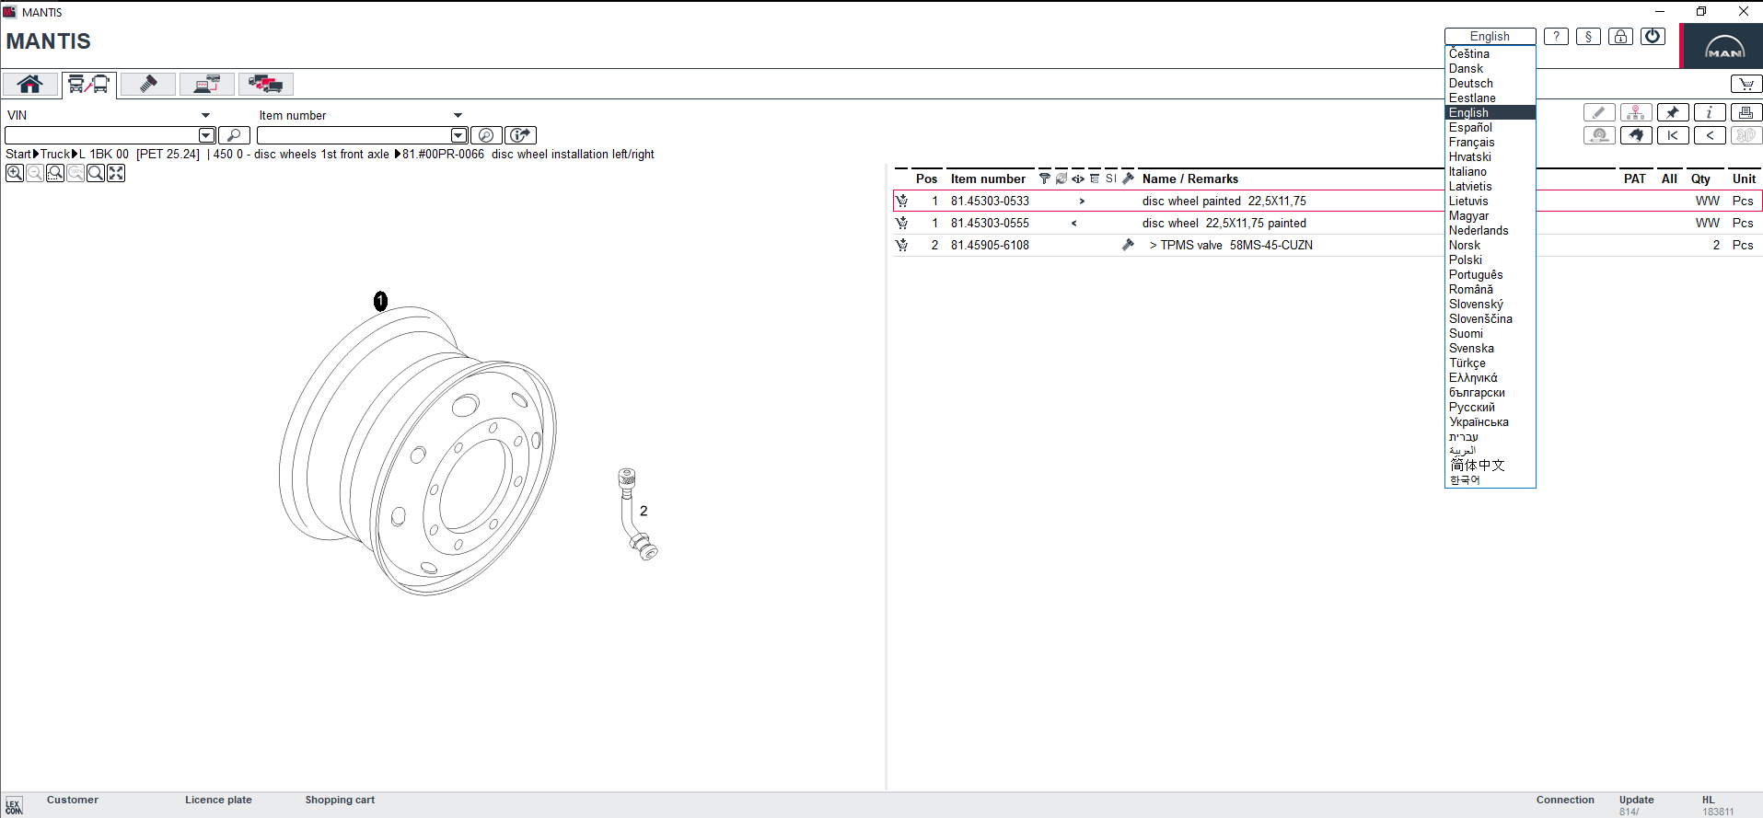Click the 'Name / Remarks' column header
The image size is (1763, 818).
[1189, 179]
